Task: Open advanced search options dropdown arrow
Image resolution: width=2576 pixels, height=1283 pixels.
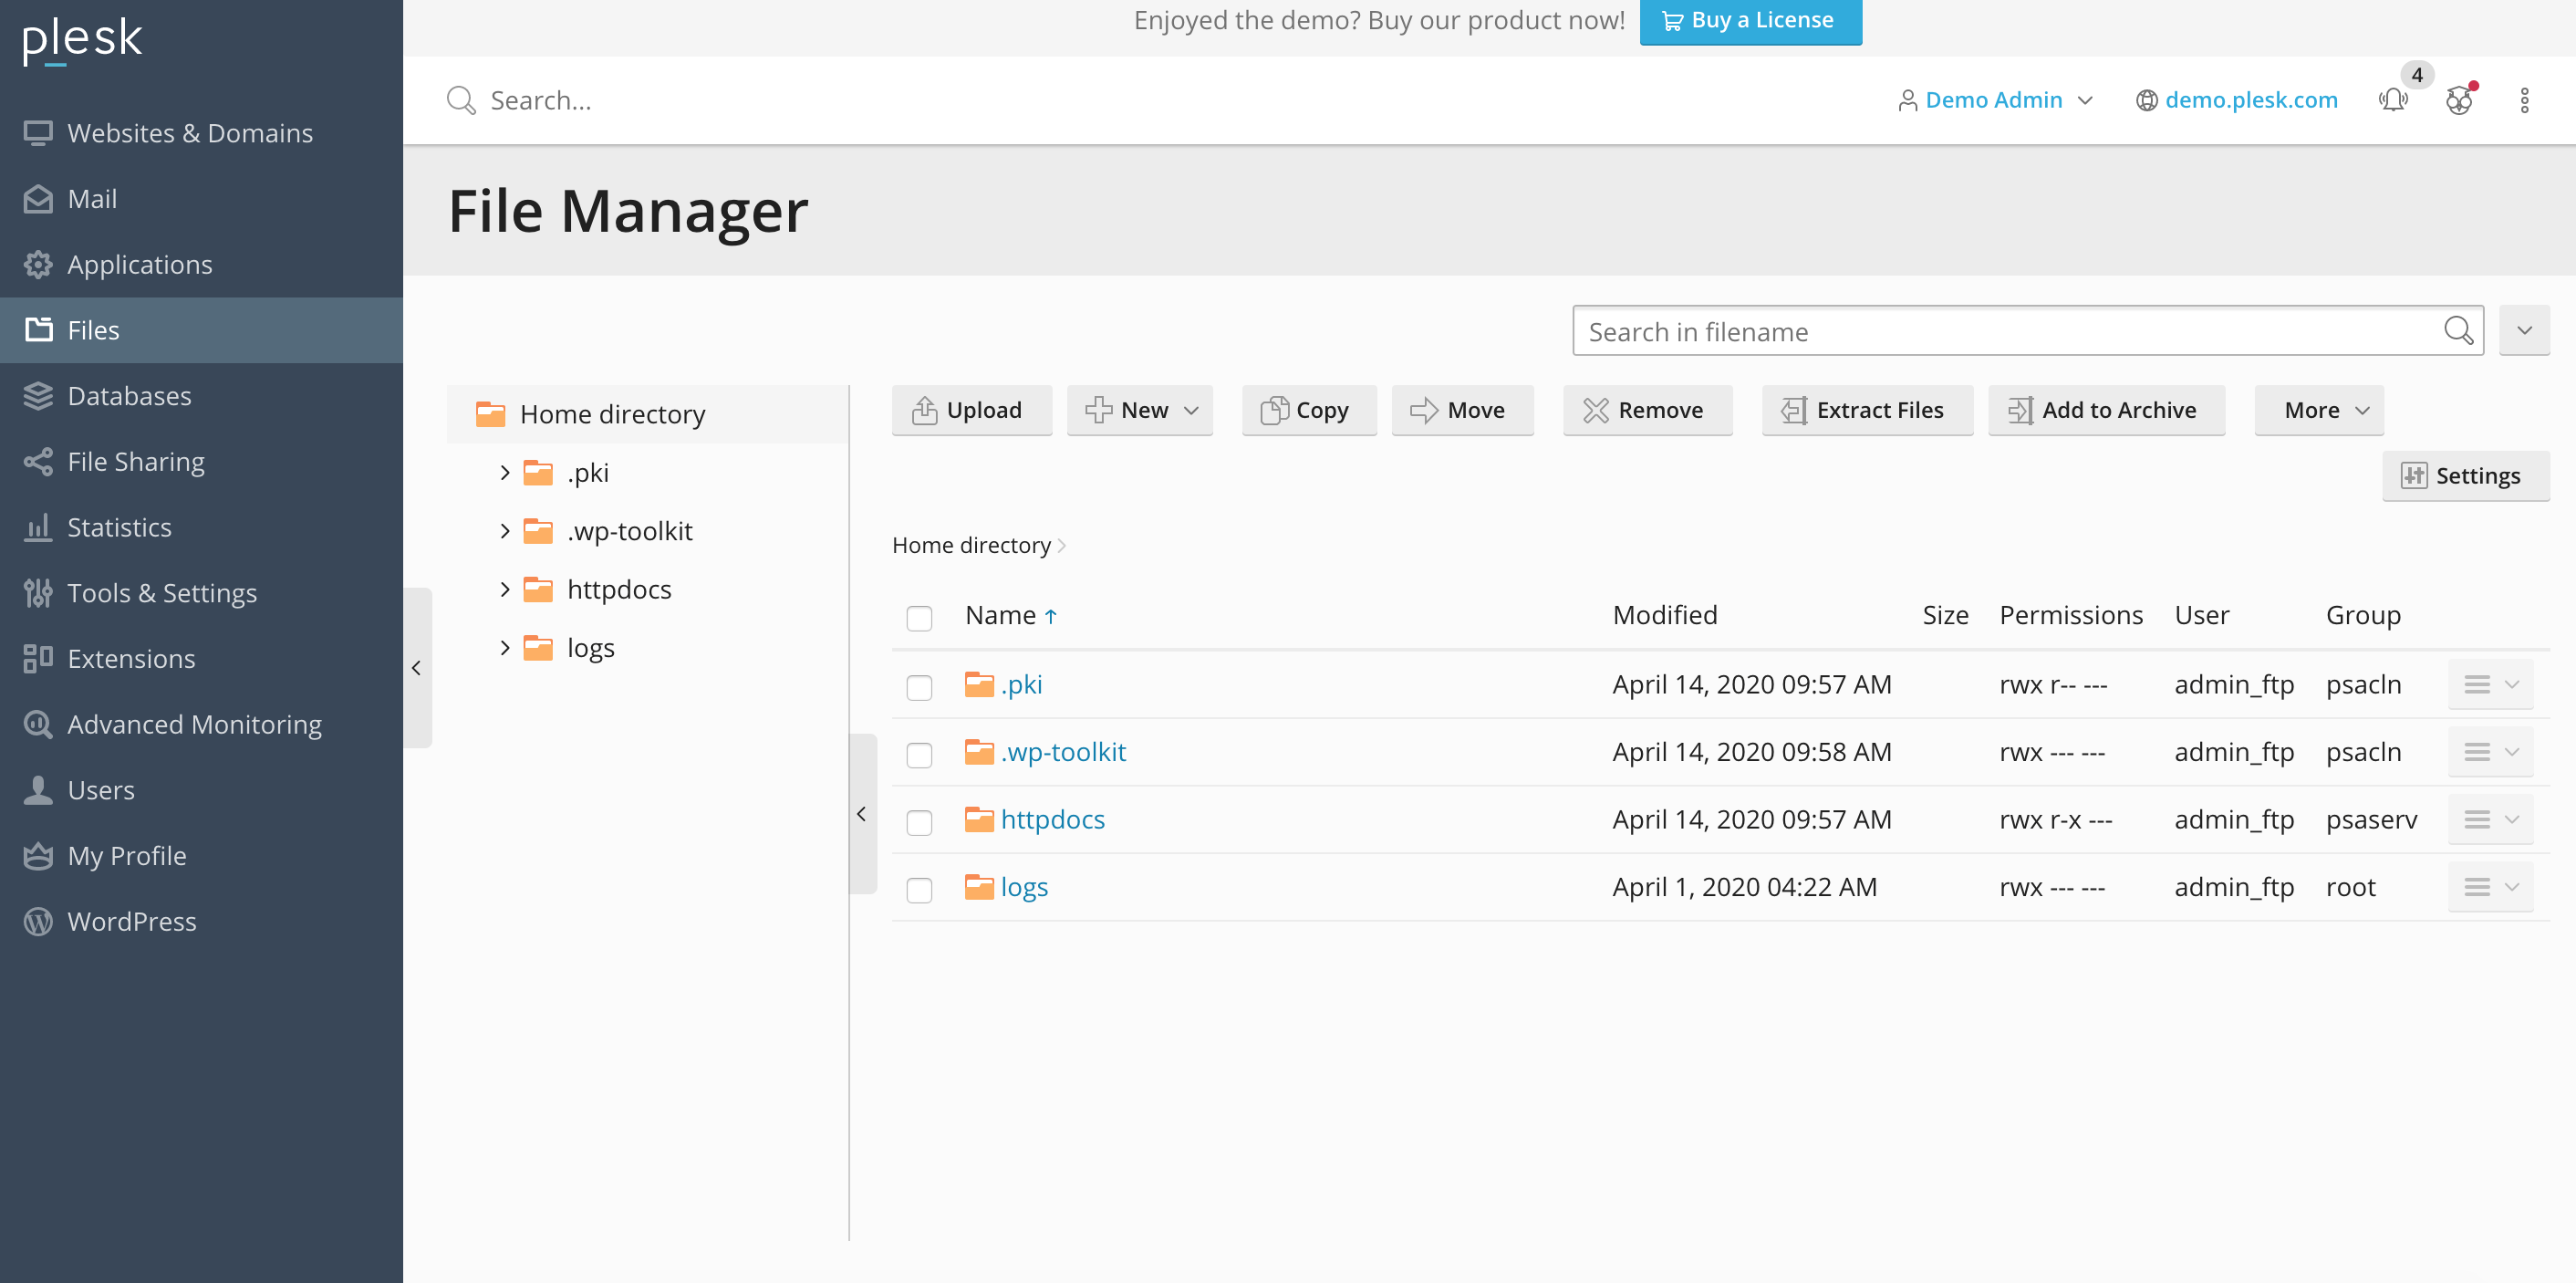Action: 2524,331
